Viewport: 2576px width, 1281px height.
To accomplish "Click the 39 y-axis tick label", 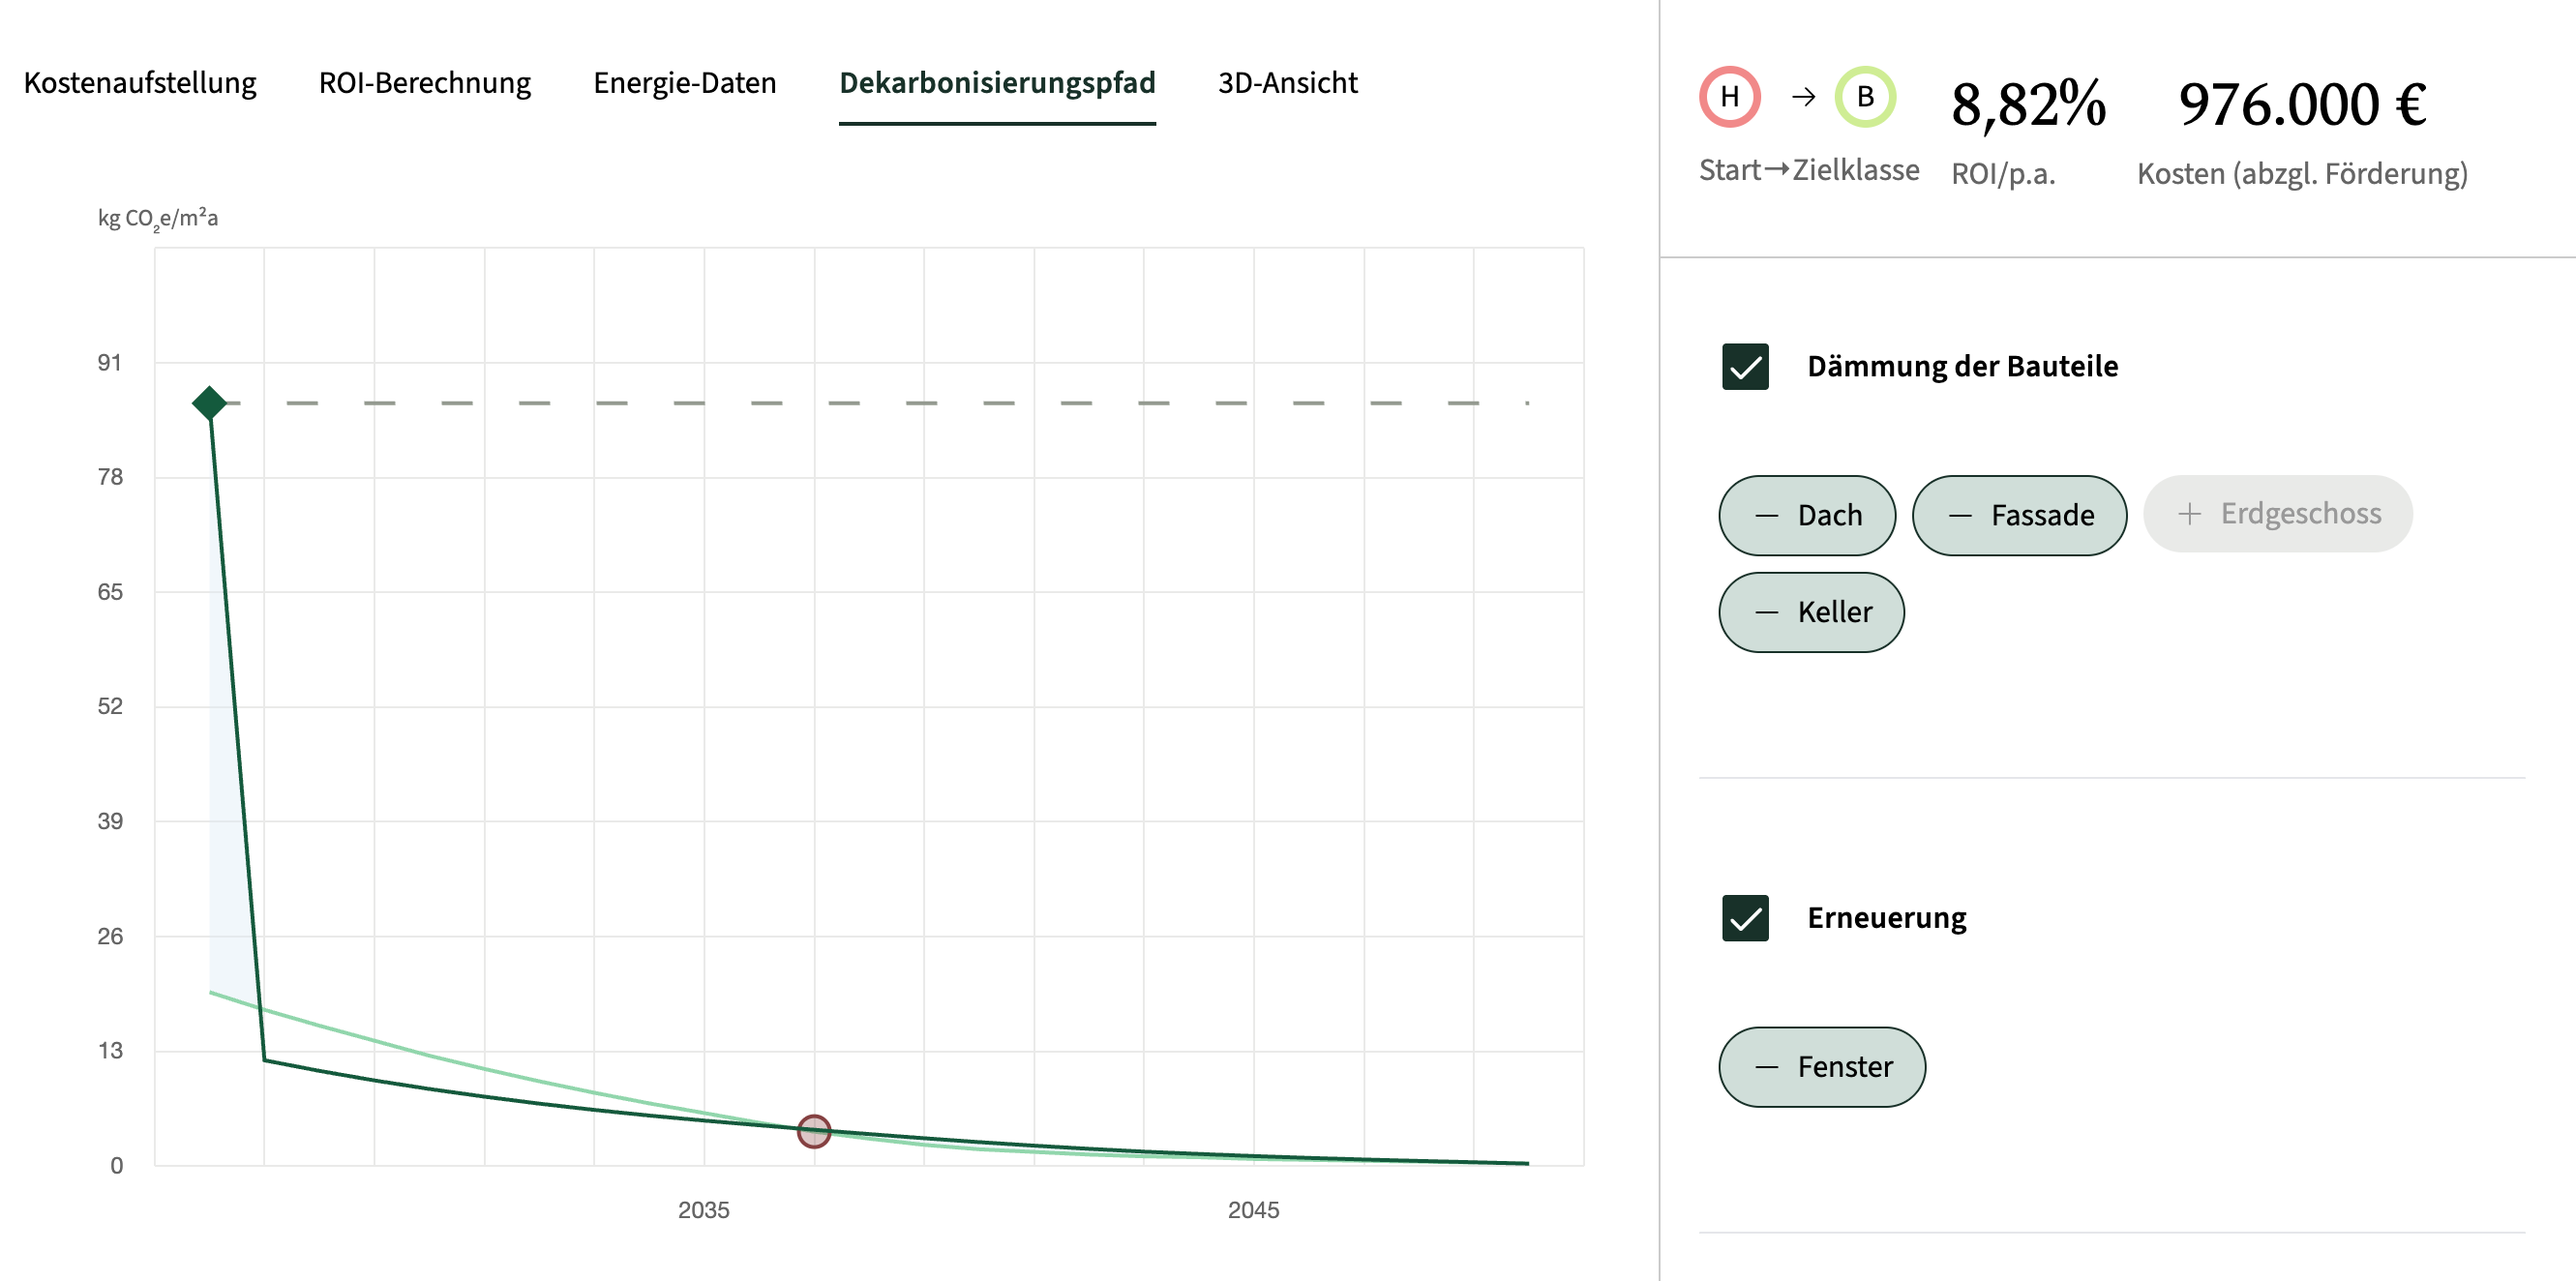I will (x=110, y=821).
